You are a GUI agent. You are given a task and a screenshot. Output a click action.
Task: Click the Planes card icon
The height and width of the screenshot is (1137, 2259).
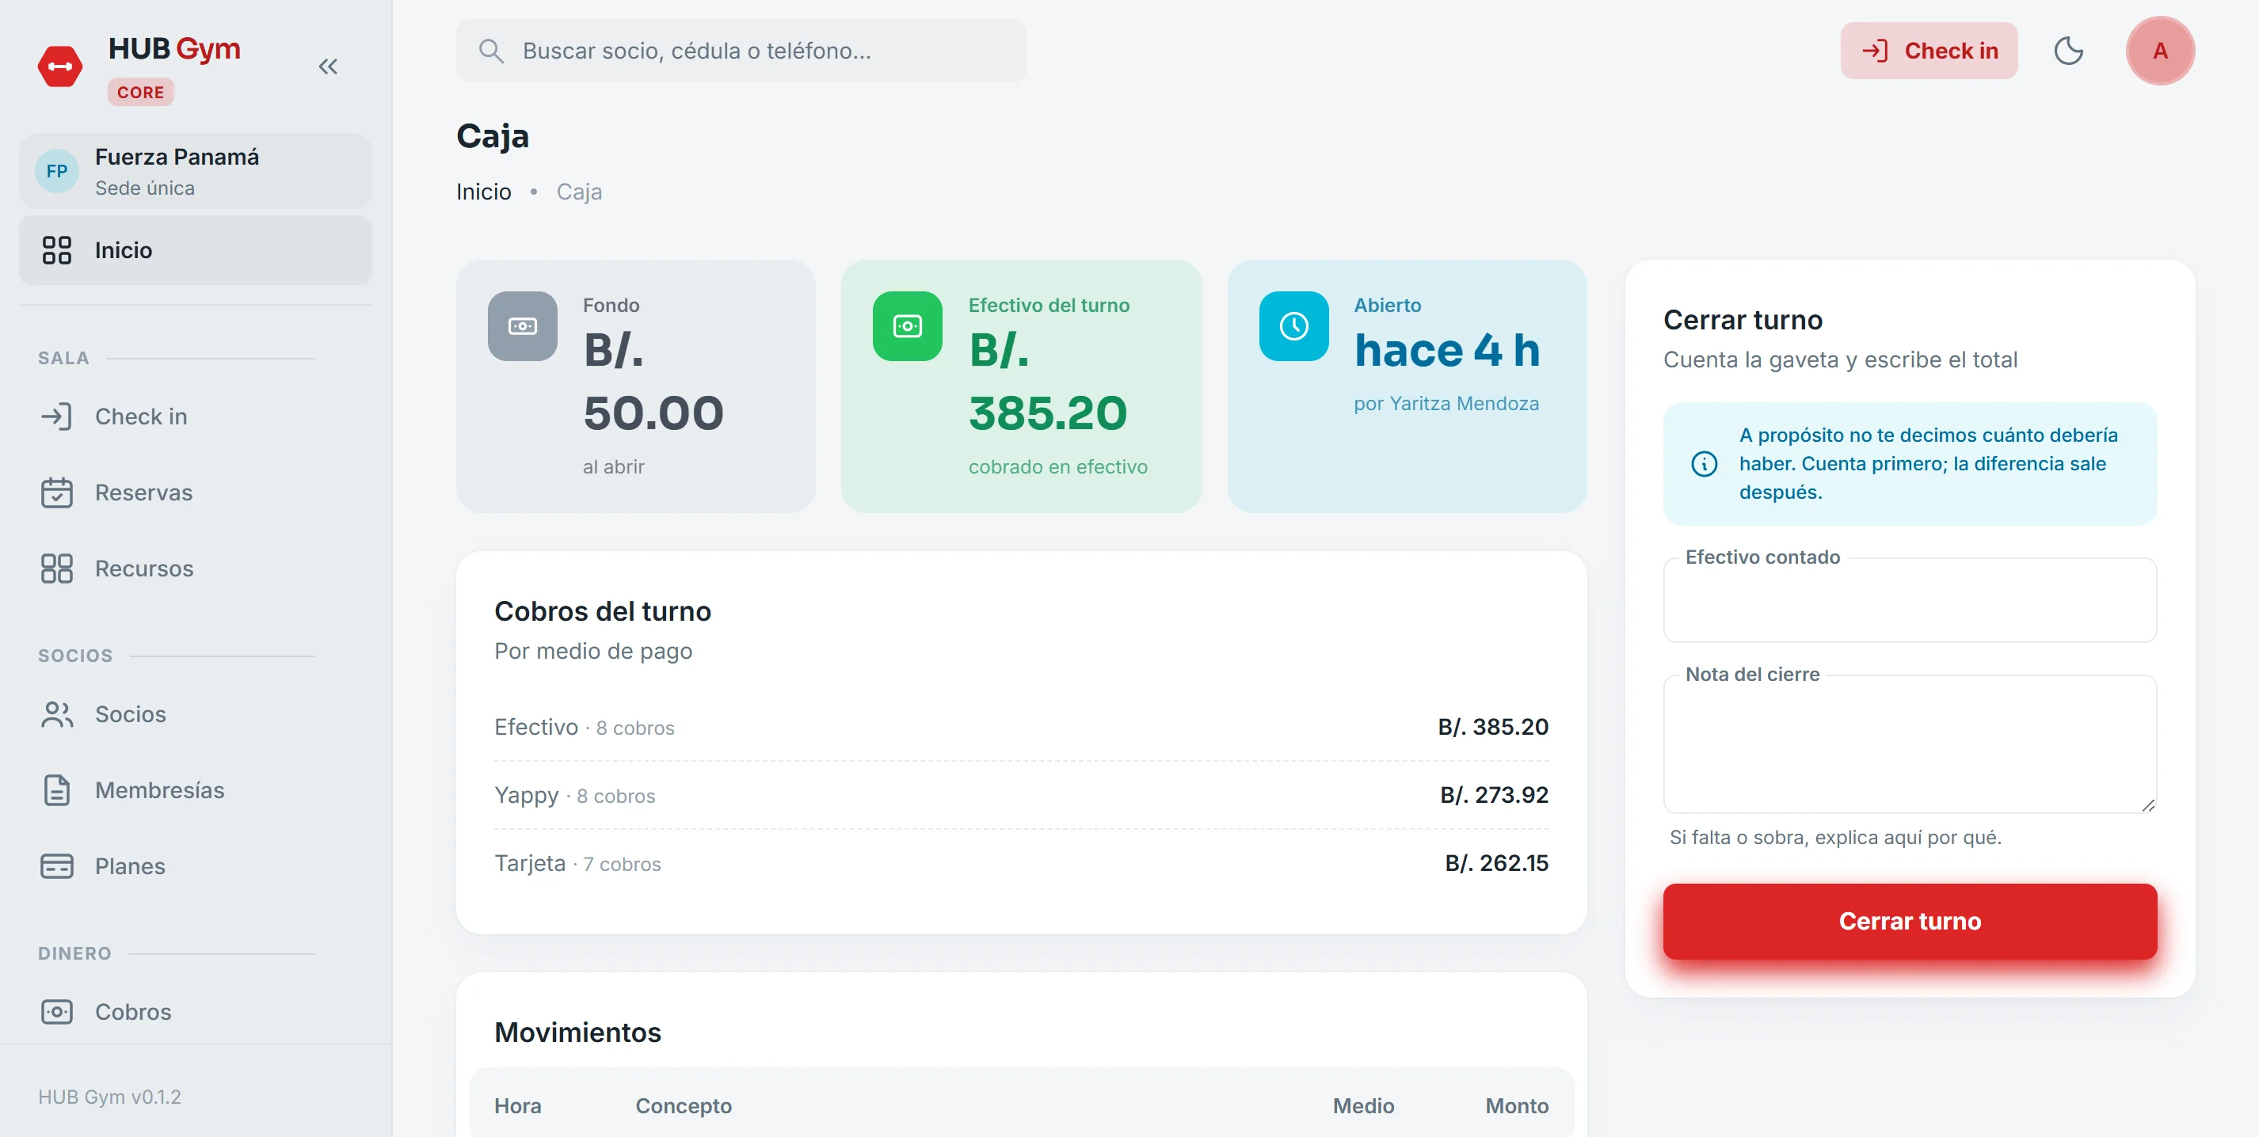(57, 866)
